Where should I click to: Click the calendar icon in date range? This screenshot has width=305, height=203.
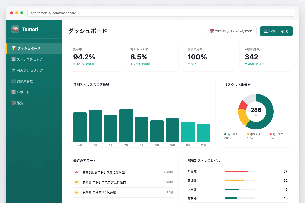pyautogui.click(x=212, y=31)
